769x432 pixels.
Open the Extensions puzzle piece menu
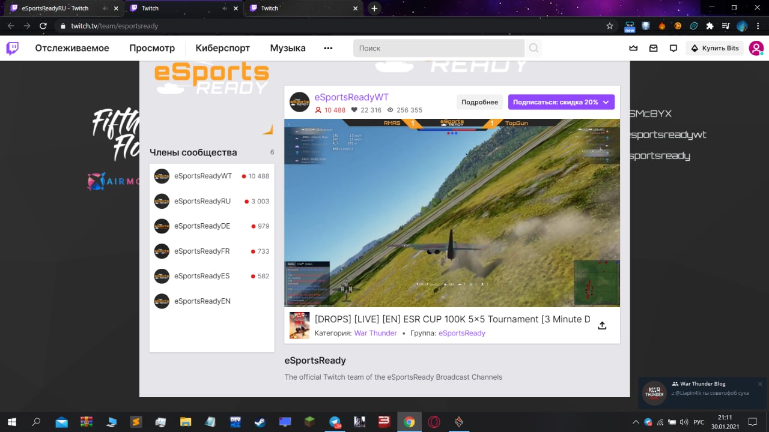click(710, 26)
